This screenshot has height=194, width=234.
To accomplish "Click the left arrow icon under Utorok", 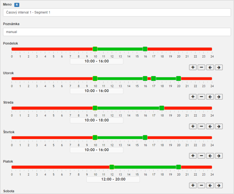I will (210, 97).
